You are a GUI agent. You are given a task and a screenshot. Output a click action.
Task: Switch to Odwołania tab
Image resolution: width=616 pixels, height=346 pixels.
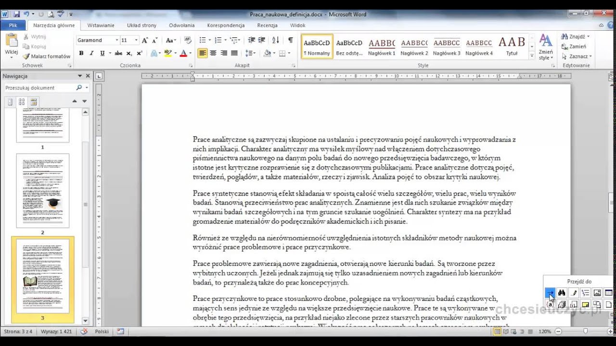pos(181,25)
